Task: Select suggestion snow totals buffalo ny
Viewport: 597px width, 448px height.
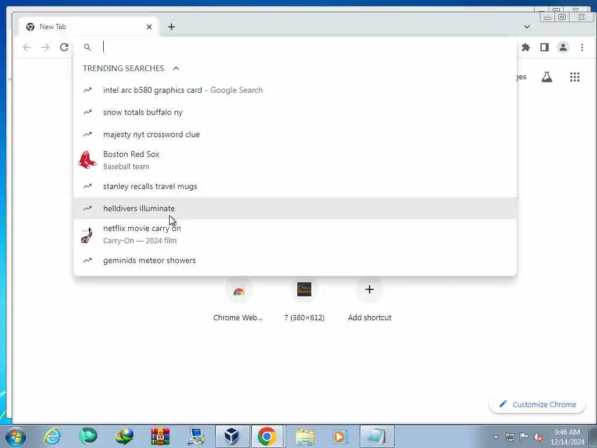Action: click(295, 113)
